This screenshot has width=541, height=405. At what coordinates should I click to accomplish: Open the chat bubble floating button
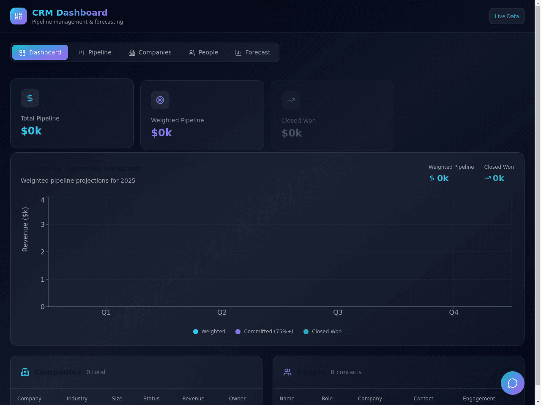tap(513, 383)
